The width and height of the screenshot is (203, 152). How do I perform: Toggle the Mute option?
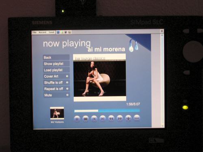pos(56,95)
